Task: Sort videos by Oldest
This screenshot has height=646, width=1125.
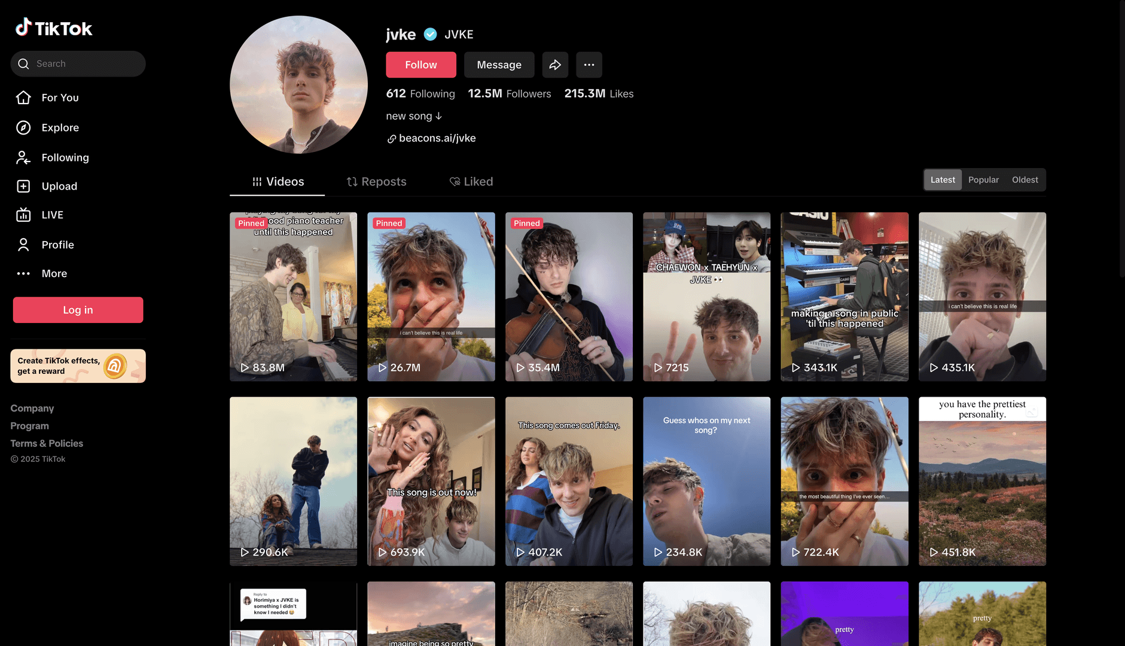Action: point(1025,179)
